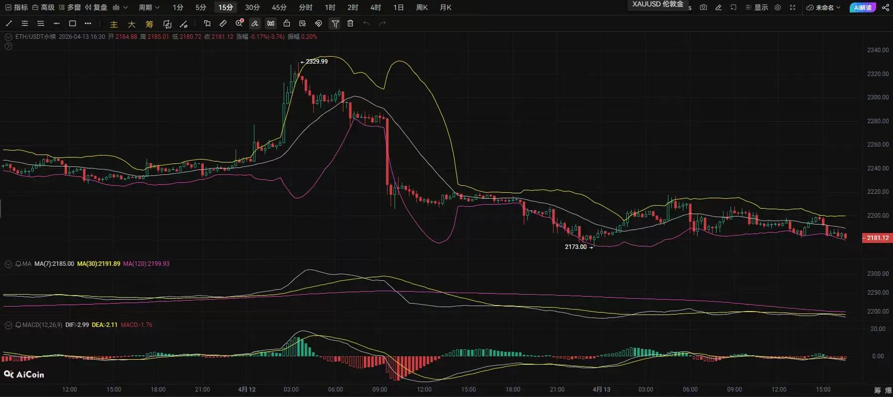Select the ruler measure tool
893x397 pixels.
[x=223, y=23]
